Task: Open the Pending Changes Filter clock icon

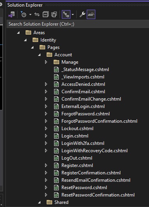Action: click(23, 14)
